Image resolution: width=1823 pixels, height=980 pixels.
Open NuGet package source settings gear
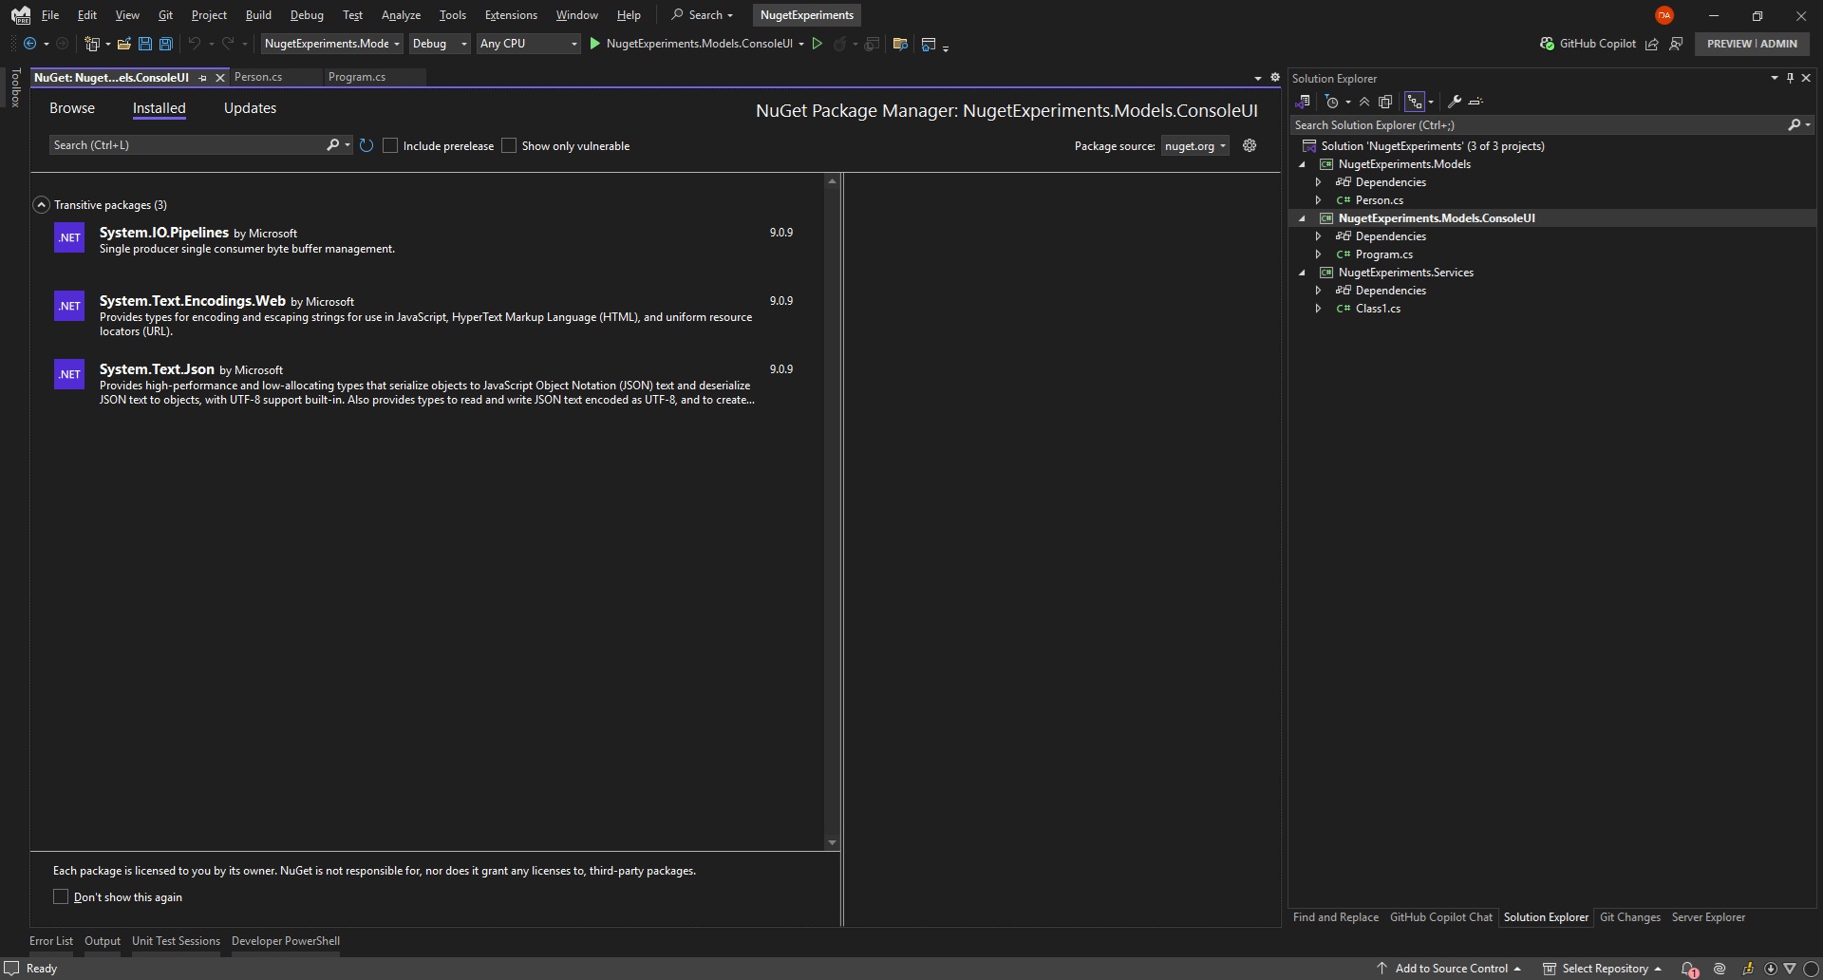pyautogui.click(x=1250, y=145)
